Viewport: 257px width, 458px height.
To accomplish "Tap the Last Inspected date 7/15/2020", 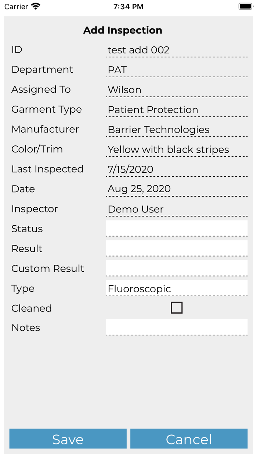I will point(177,169).
